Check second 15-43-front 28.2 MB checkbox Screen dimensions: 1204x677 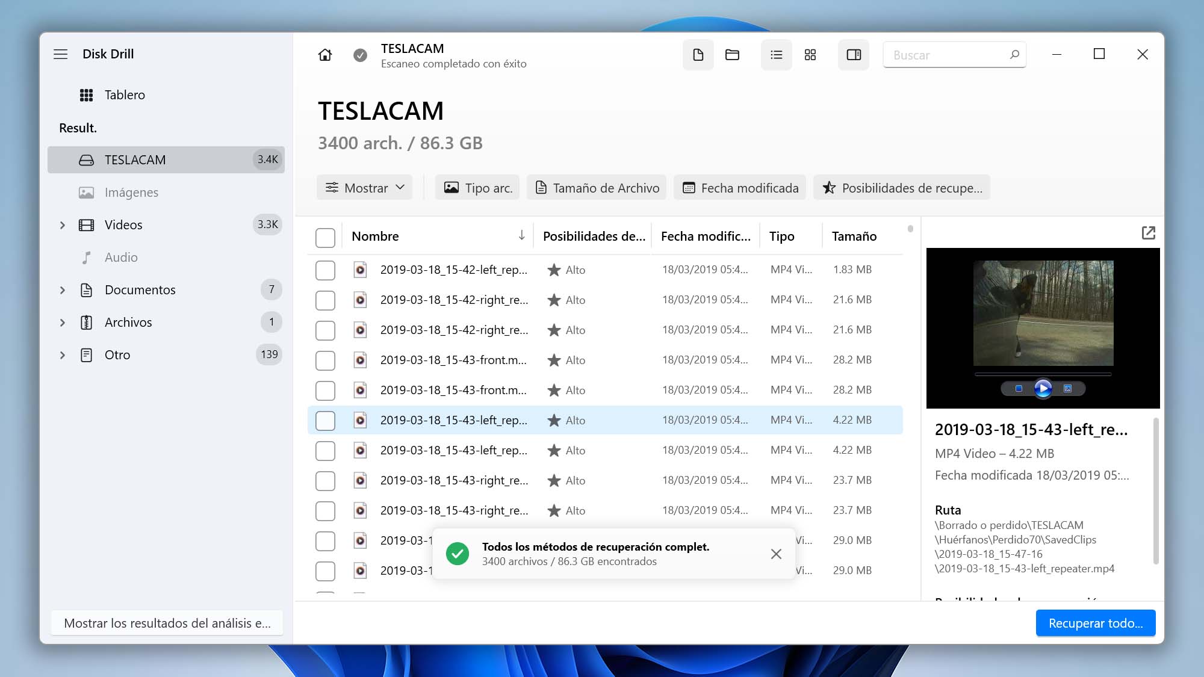[325, 391]
